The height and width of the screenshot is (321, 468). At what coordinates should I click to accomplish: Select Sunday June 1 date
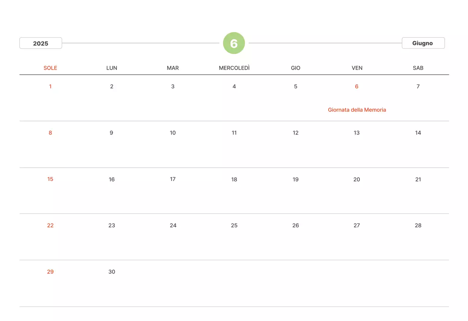pyautogui.click(x=50, y=86)
